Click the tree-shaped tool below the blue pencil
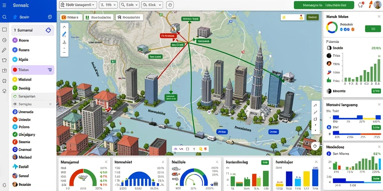This screenshot has height=191, width=383. point(64,43)
